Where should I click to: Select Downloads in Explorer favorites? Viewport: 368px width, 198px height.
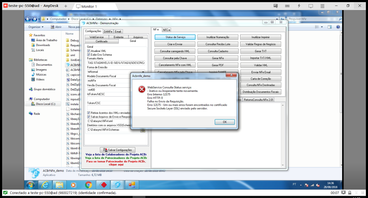click(43, 45)
